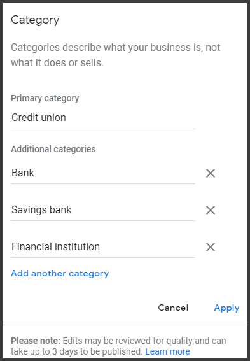Open the Learn more link
This screenshot has height=361, width=250.
[x=168, y=351]
